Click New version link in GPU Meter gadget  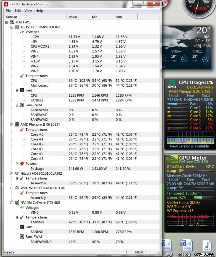tap(189, 216)
